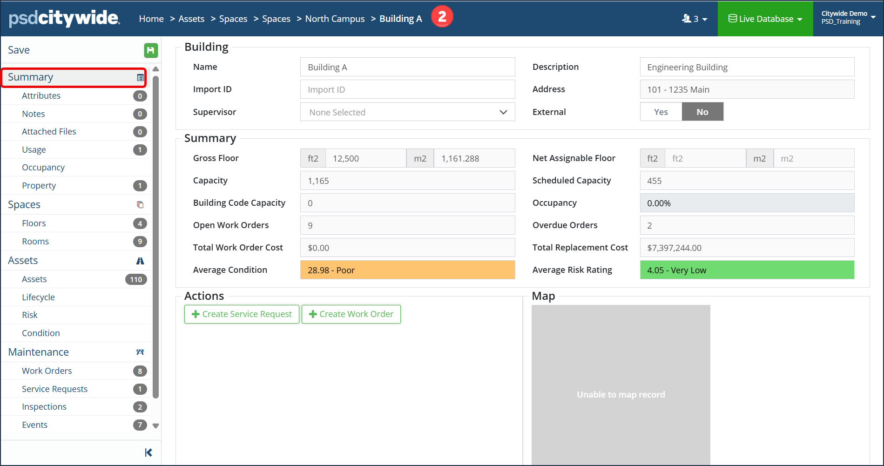Viewport: 884px width, 466px height.
Task: Click the Save label in sidebar
Action: pos(19,50)
